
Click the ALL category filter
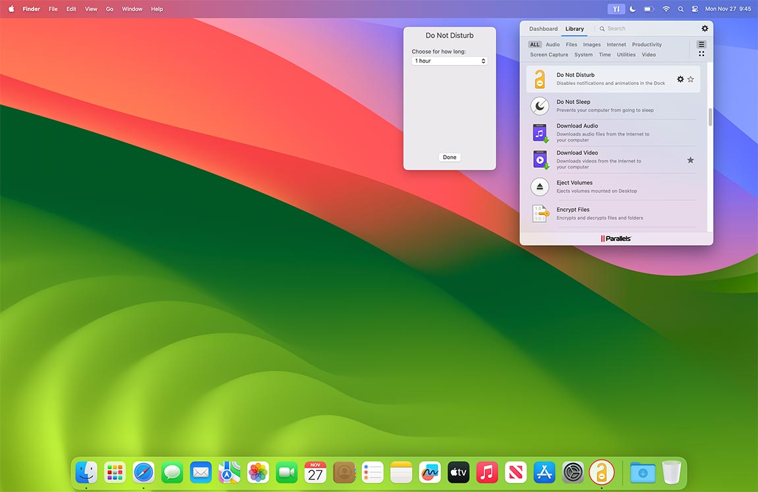(534, 44)
